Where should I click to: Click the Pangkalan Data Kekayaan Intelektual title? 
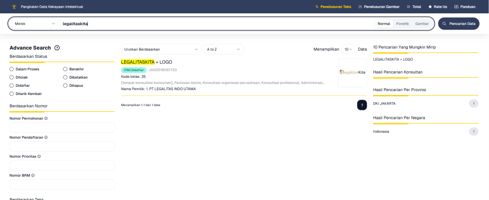coord(52,7)
